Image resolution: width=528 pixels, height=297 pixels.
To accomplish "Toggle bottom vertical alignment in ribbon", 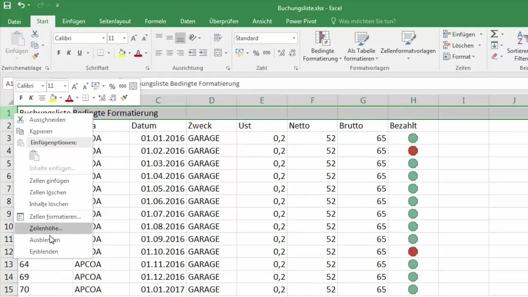I will tap(180, 38).
